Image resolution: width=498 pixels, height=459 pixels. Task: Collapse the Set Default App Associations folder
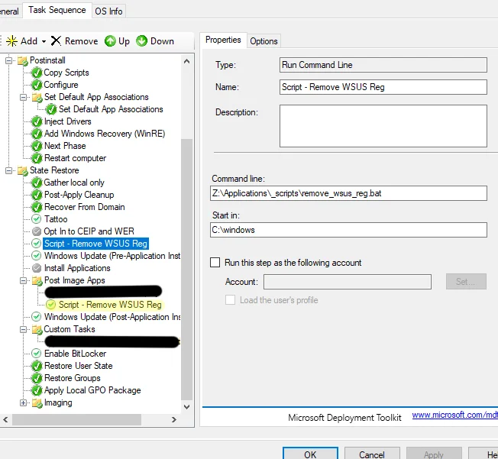(23, 97)
